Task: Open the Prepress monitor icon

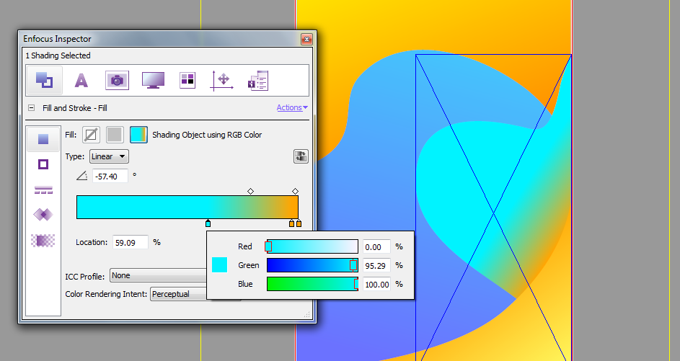Action: click(153, 80)
